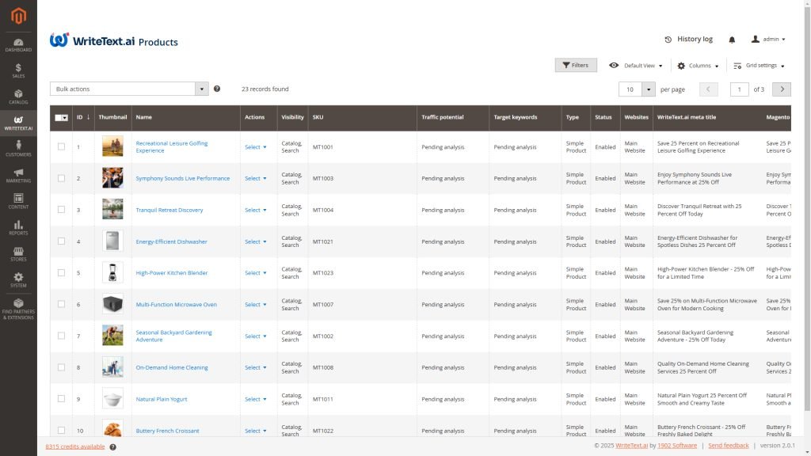Go to Catalog in sidebar

click(x=18, y=97)
